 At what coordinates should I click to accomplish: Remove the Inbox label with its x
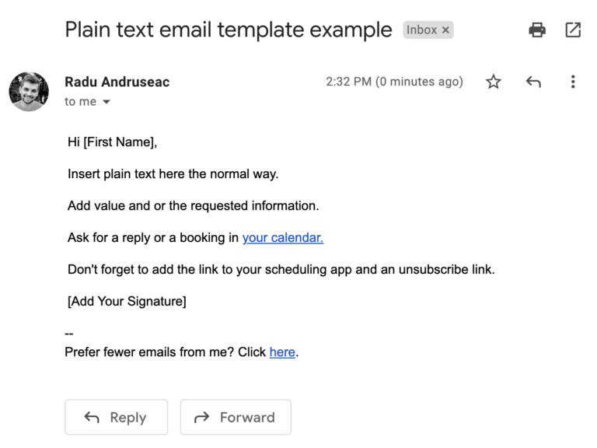[445, 30]
